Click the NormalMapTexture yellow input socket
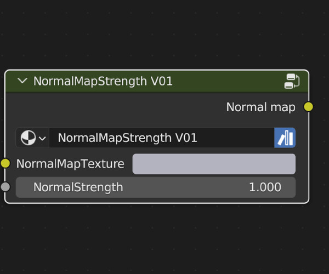 click(x=5, y=163)
